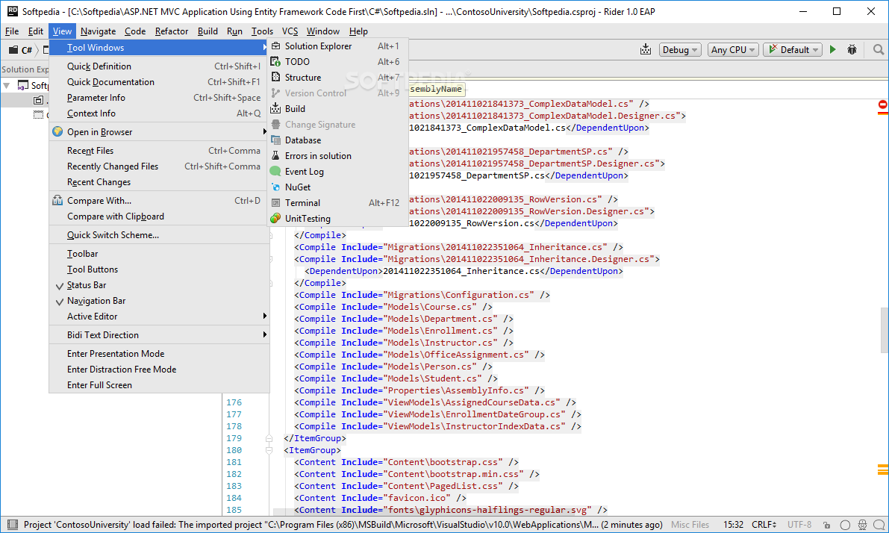Start debugging with the bug icon
This screenshot has width=889, height=533.
pyautogui.click(x=852, y=50)
